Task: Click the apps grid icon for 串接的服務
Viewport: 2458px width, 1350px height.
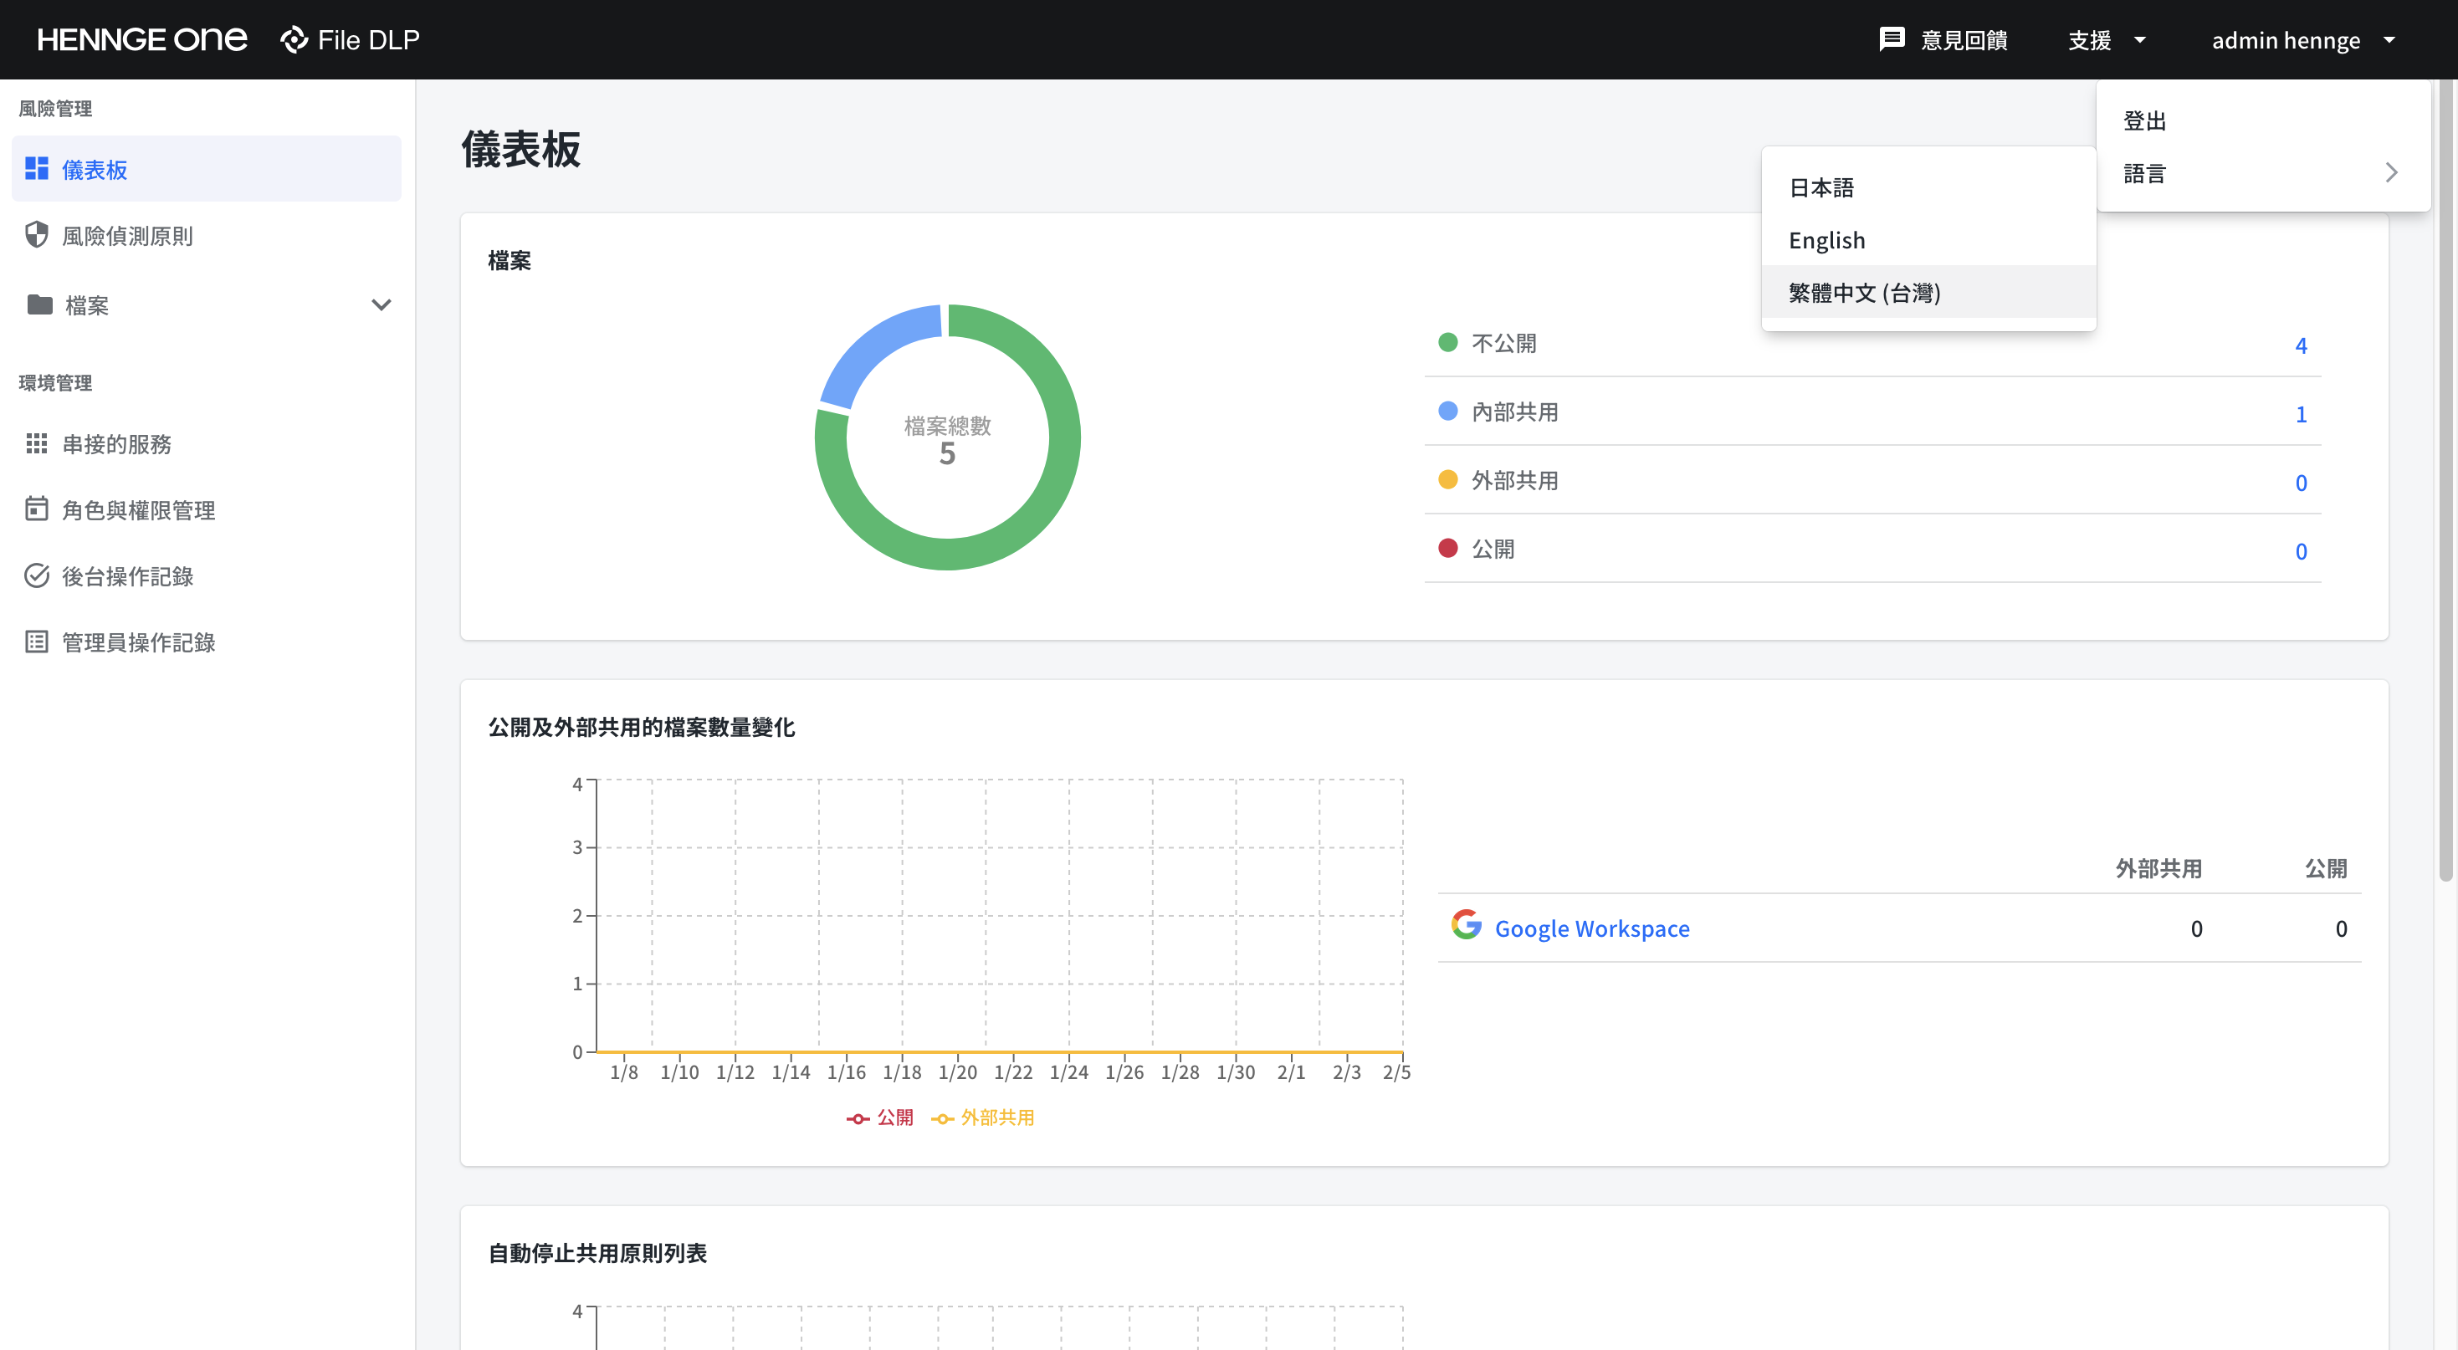Action: coord(36,443)
